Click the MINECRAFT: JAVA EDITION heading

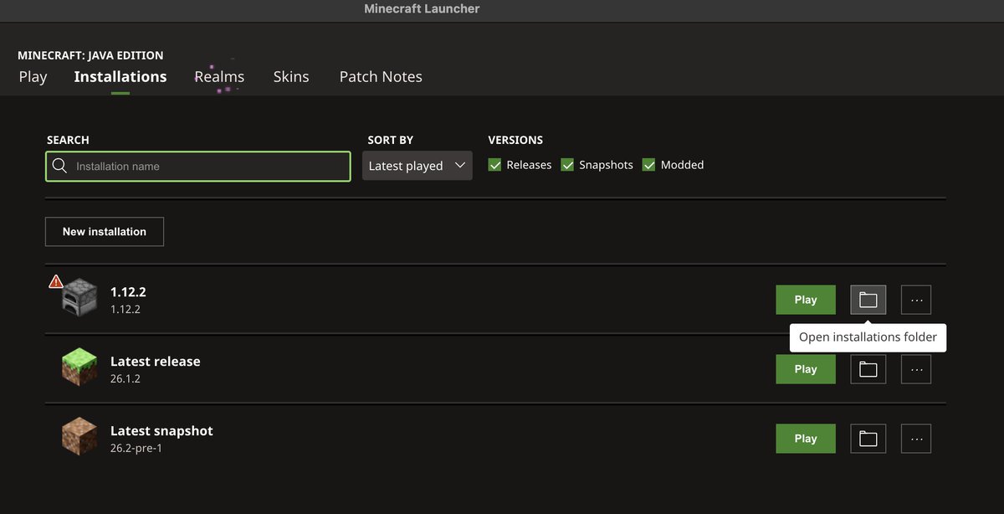pos(90,55)
